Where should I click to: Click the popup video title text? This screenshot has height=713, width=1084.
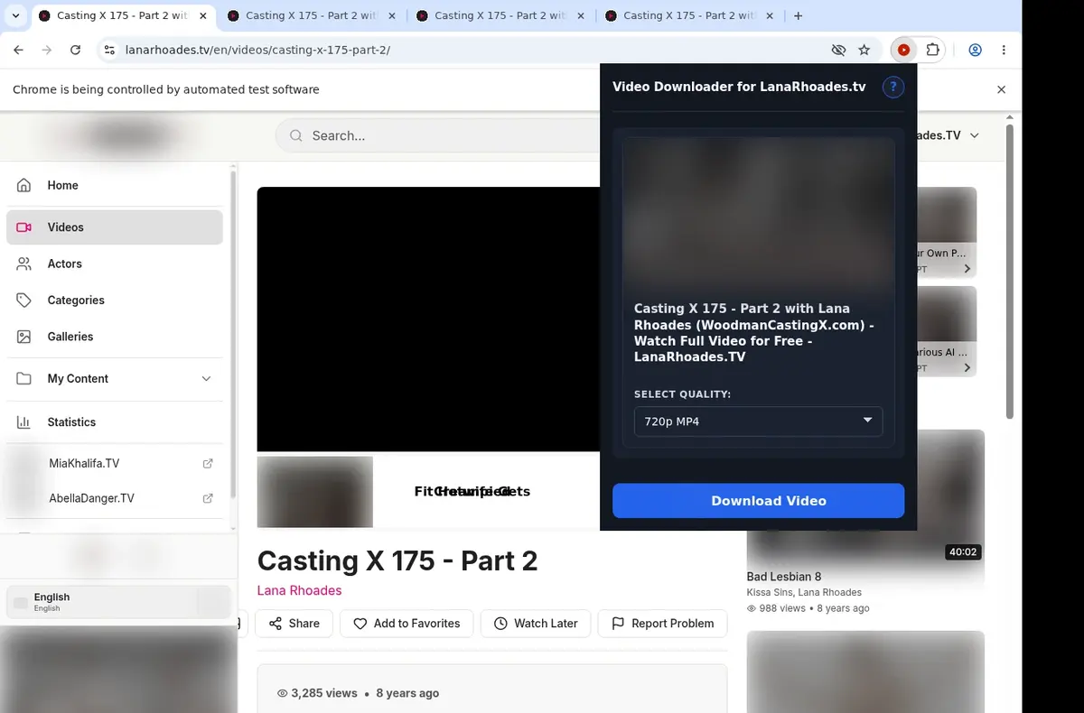click(754, 333)
